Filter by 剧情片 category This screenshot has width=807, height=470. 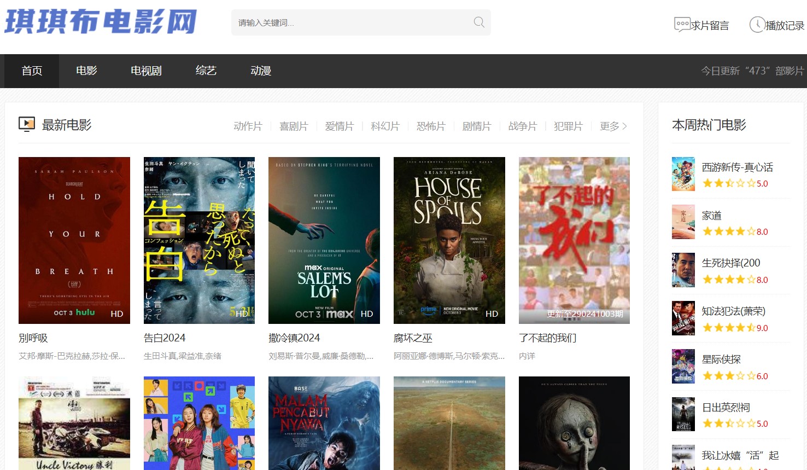476,126
